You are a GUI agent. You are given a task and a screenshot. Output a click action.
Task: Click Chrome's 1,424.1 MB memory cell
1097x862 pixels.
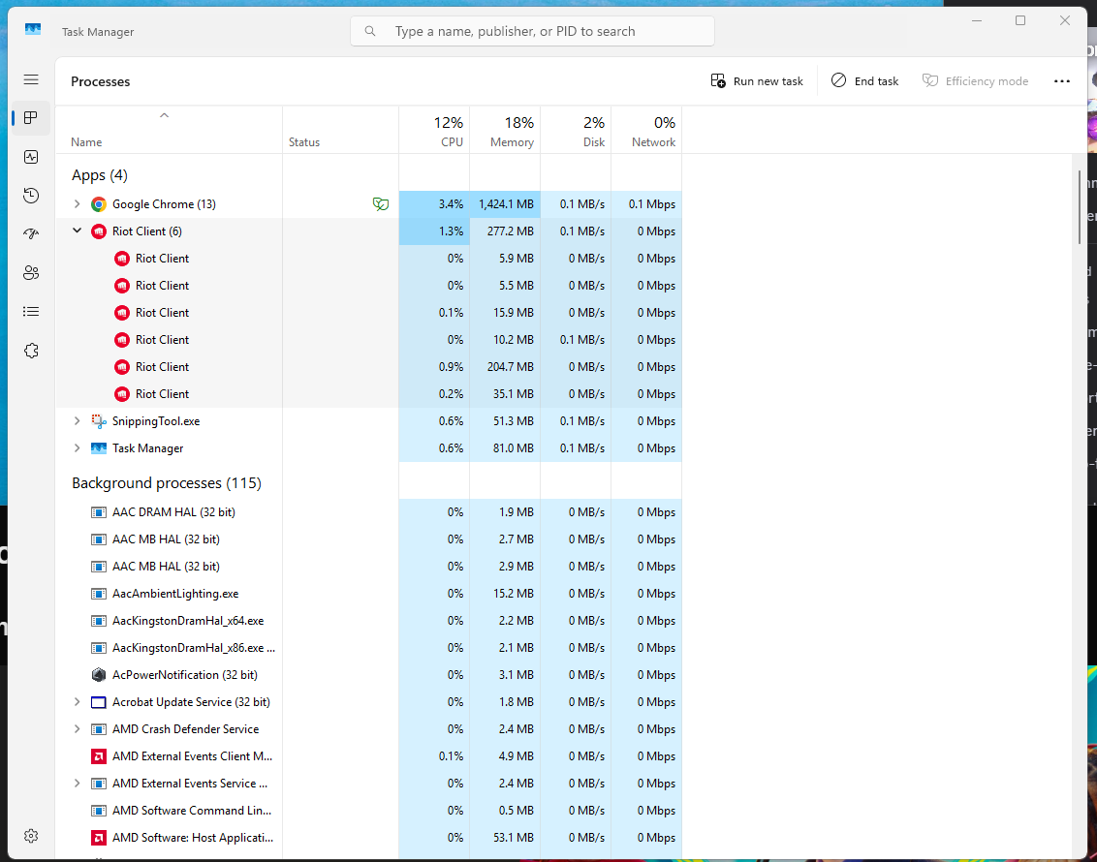pyautogui.click(x=505, y=204)
